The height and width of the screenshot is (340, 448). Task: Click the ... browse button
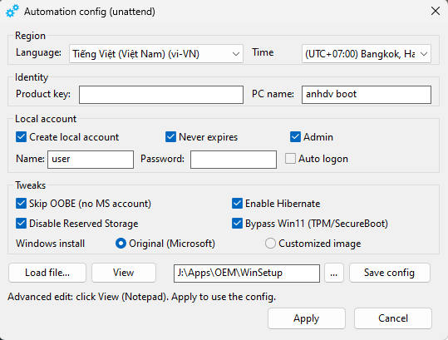click(334, 273)
